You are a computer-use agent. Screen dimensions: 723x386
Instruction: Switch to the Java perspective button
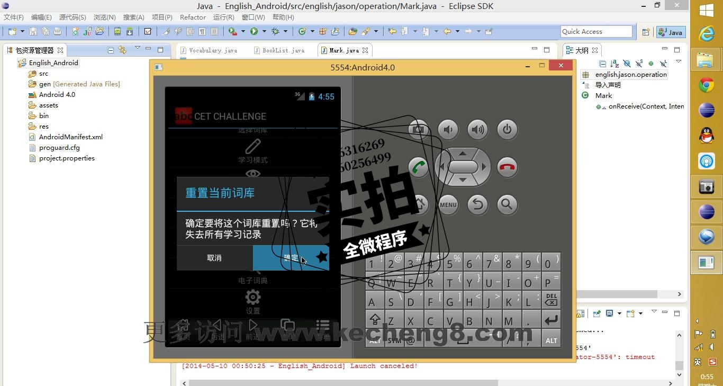671,32
